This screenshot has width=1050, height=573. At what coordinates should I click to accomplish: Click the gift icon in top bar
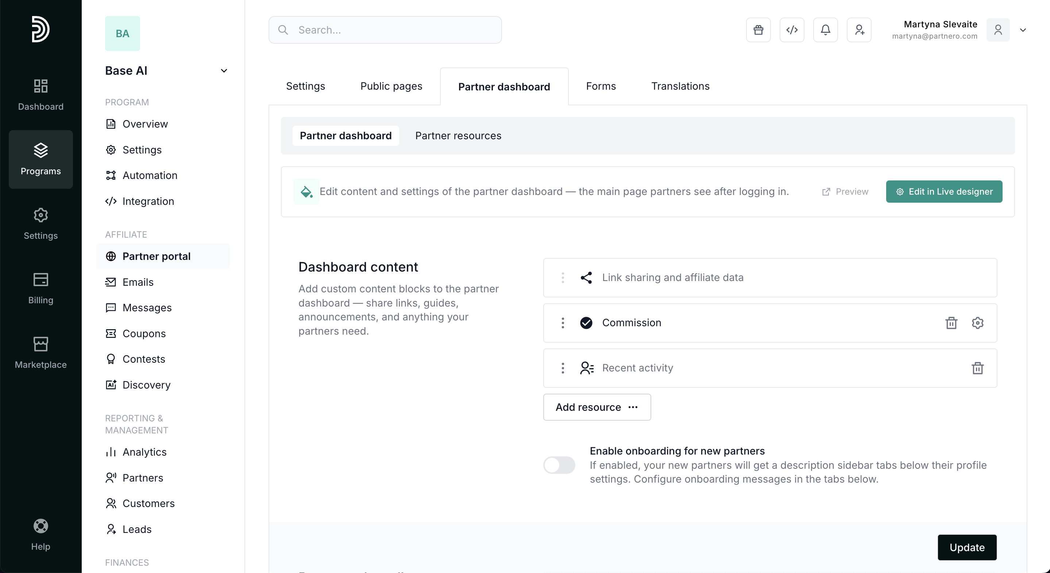tap(758, 30)
